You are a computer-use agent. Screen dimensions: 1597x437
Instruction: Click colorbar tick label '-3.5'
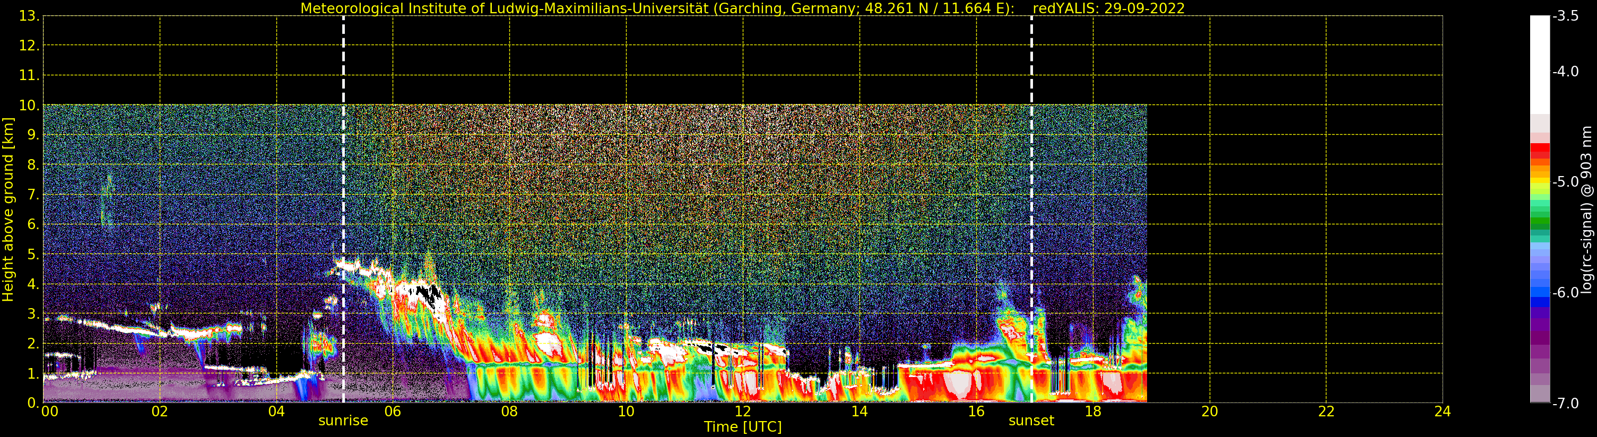point(1565,16)
